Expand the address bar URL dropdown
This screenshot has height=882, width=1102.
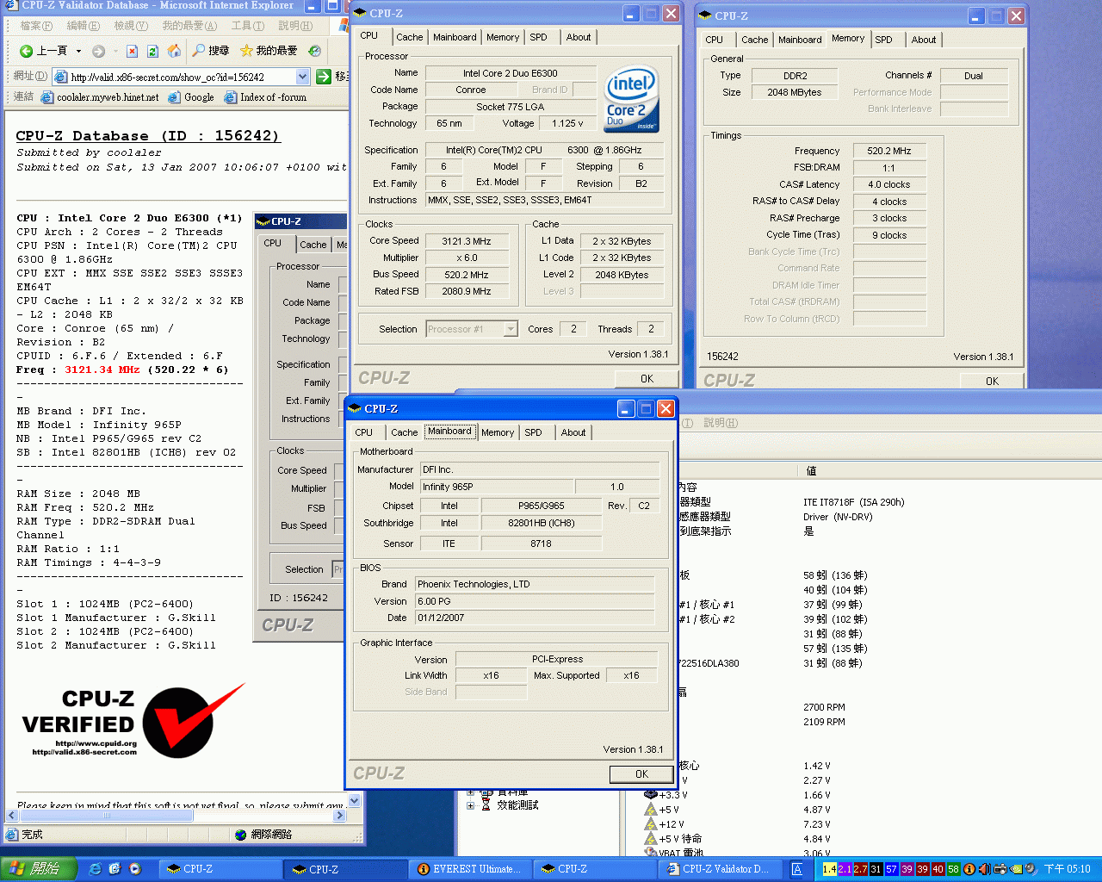[x=302, y=77]
